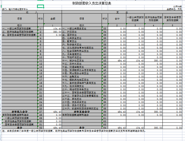Click the 收入 section header cell

pos(32,12)
